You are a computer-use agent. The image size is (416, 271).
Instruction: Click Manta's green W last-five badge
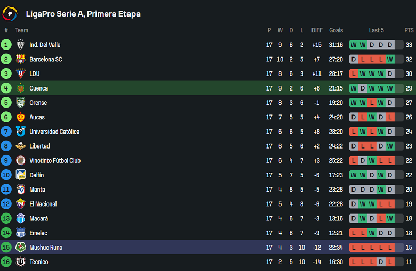[381, 190]
